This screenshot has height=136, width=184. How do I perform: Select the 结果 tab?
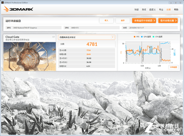click(168, 9)
